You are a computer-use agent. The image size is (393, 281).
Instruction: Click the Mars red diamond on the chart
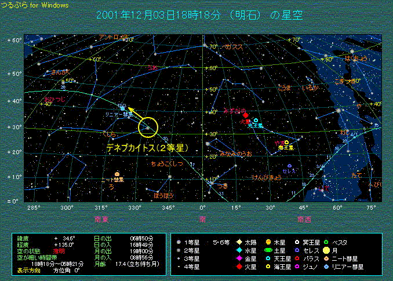(x=246, y=115)
